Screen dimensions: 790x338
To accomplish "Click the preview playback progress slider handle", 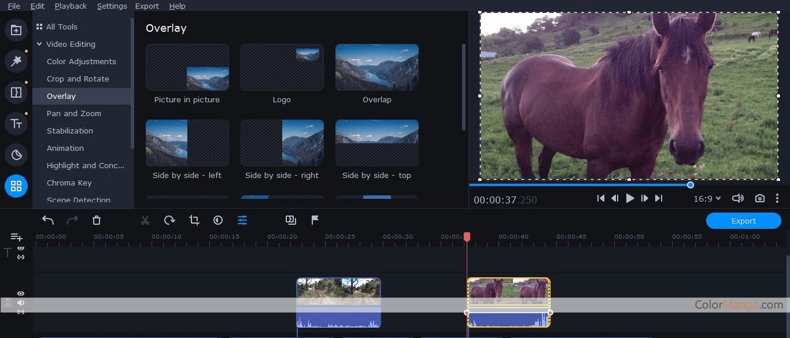I will click(x=690, y=185).
